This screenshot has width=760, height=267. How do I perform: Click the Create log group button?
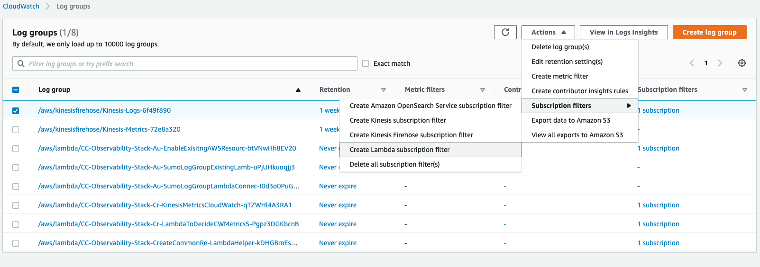point(709,32)
